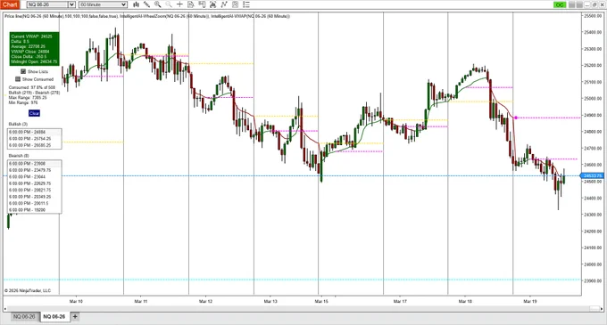Open the data series settings icon

212,4
